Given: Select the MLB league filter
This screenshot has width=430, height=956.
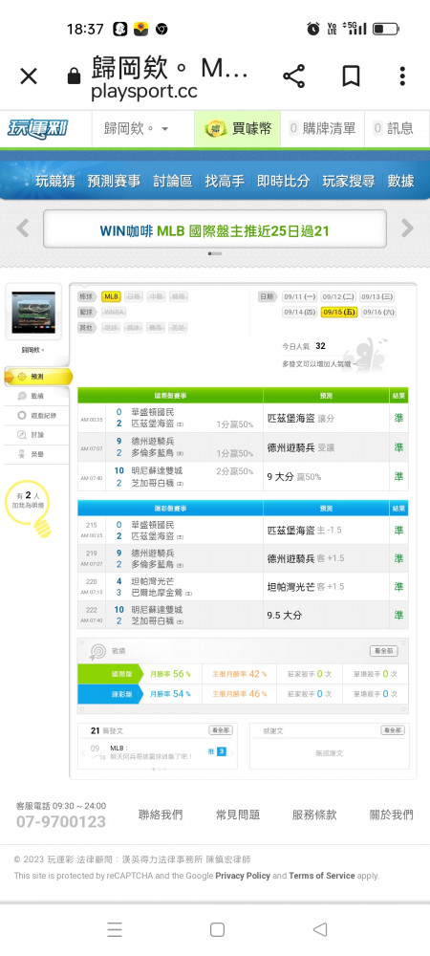Looking at the screenshot, I should [111, 296].
